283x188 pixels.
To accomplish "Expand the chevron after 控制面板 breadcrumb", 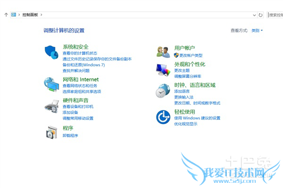I will click(42, 15).
